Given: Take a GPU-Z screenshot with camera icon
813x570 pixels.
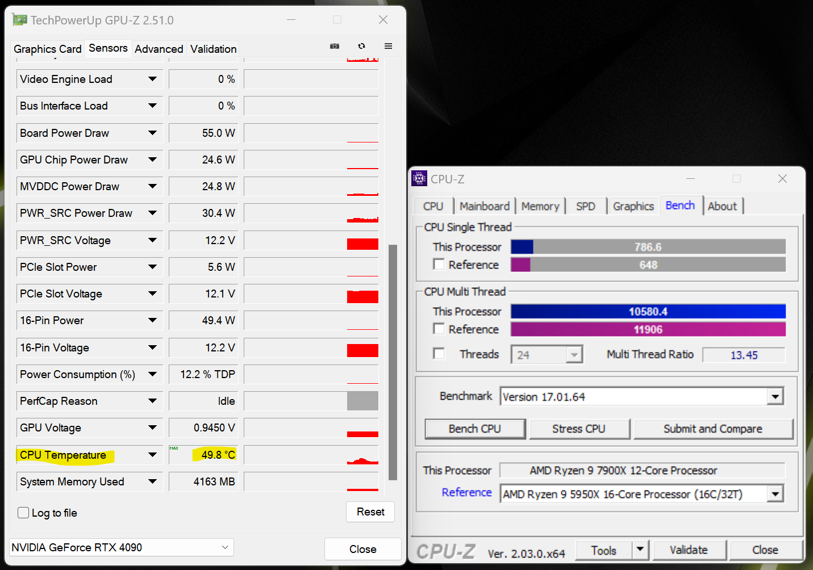Looking at the screenshot, I should 335,46.
